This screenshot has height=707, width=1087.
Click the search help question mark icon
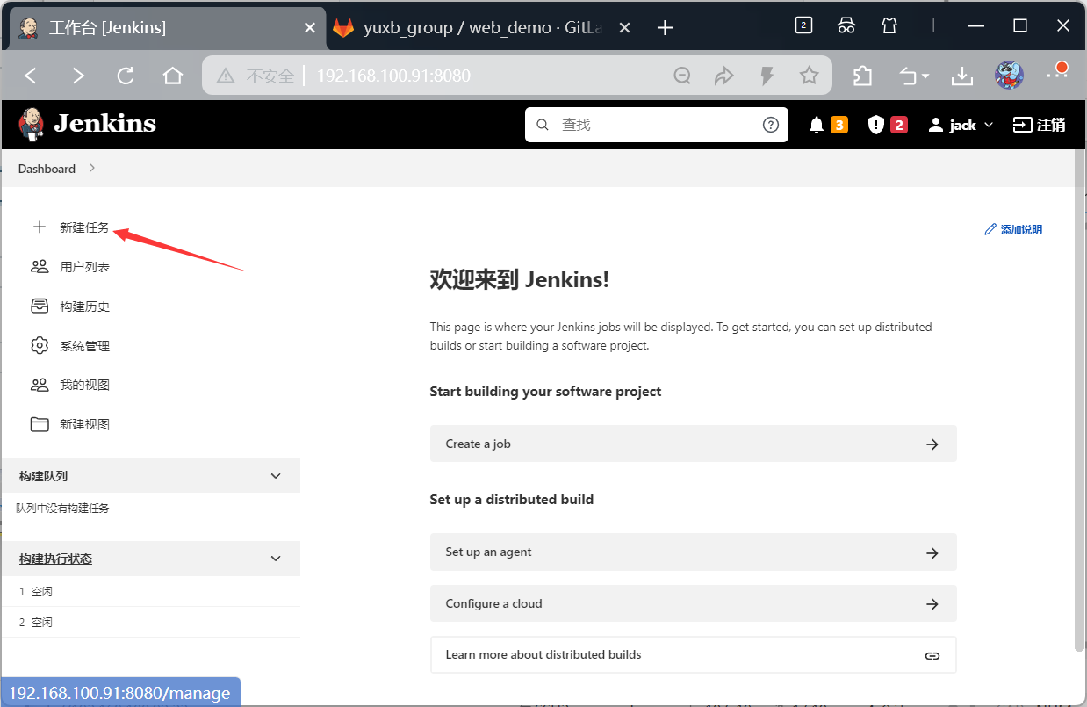tap(771, 125)
